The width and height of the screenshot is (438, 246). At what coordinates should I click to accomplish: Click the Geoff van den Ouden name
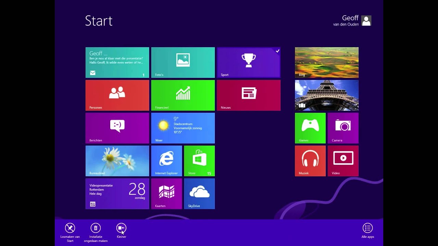click(x=346, y=20)
